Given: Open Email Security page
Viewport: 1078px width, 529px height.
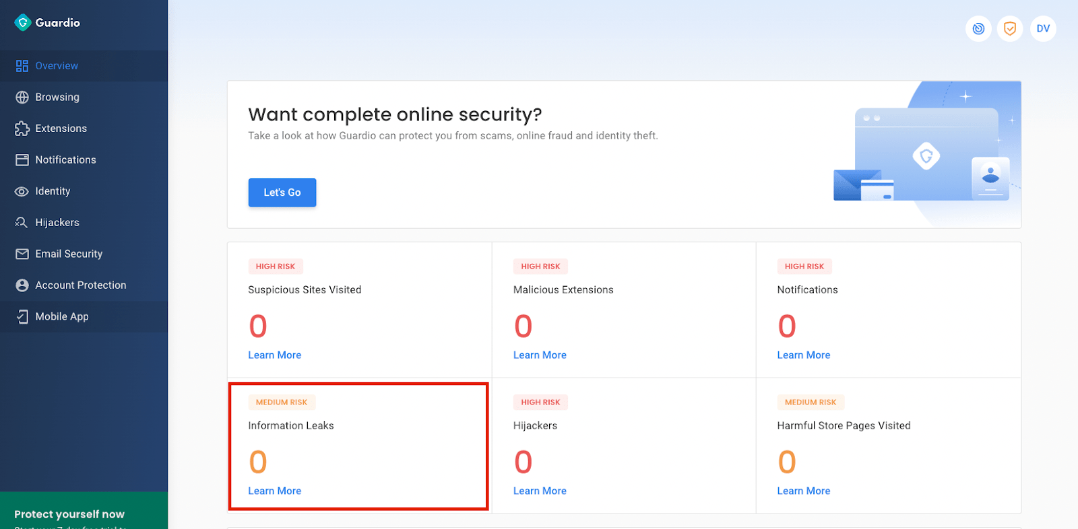Looking at the screenshot, I should point(84,254).
